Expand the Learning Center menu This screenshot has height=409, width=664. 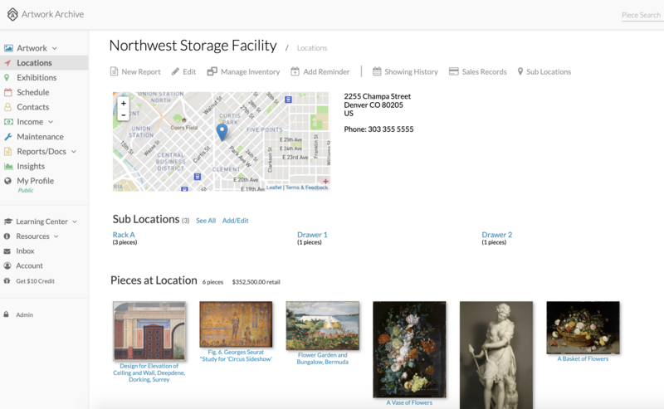(x=46, y=222)
